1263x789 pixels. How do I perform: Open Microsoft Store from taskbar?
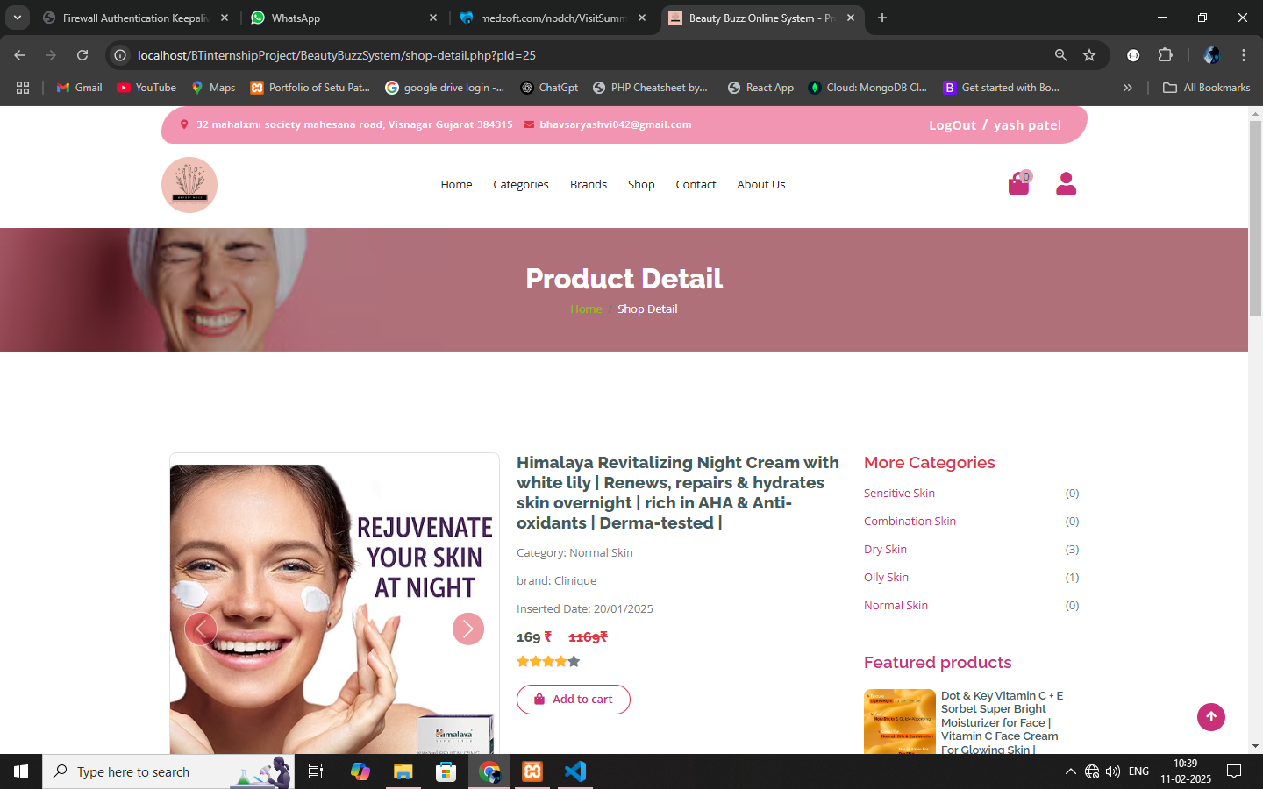[x=446, y=771]
